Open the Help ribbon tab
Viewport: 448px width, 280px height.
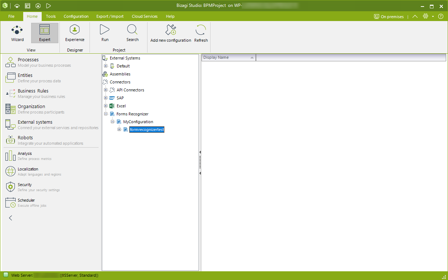[170, 16]
